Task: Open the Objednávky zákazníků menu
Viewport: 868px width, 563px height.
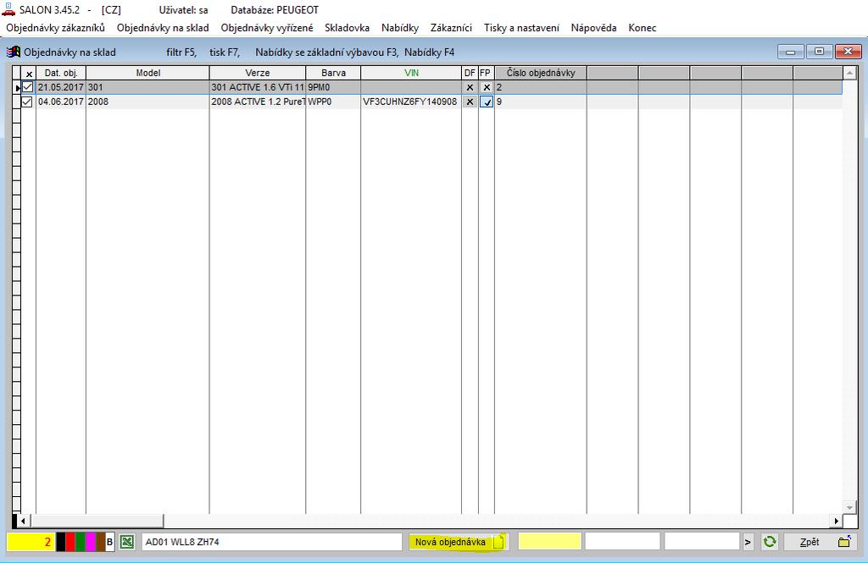Action: 55,28
